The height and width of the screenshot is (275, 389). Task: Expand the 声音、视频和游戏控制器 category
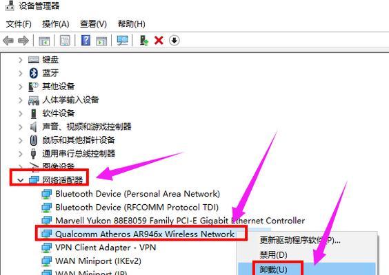pyautogui.click(x=21, y=127)
